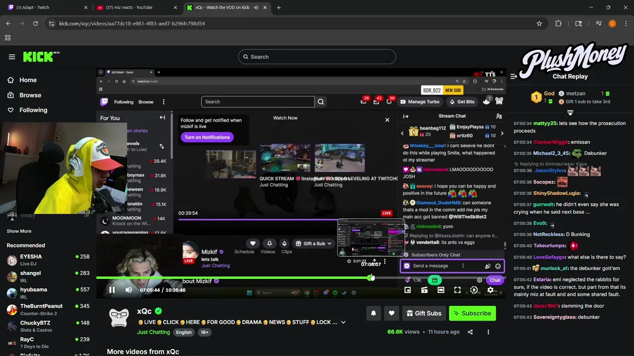
Task: Click the share icon under the video
Action: coord(471,332)
